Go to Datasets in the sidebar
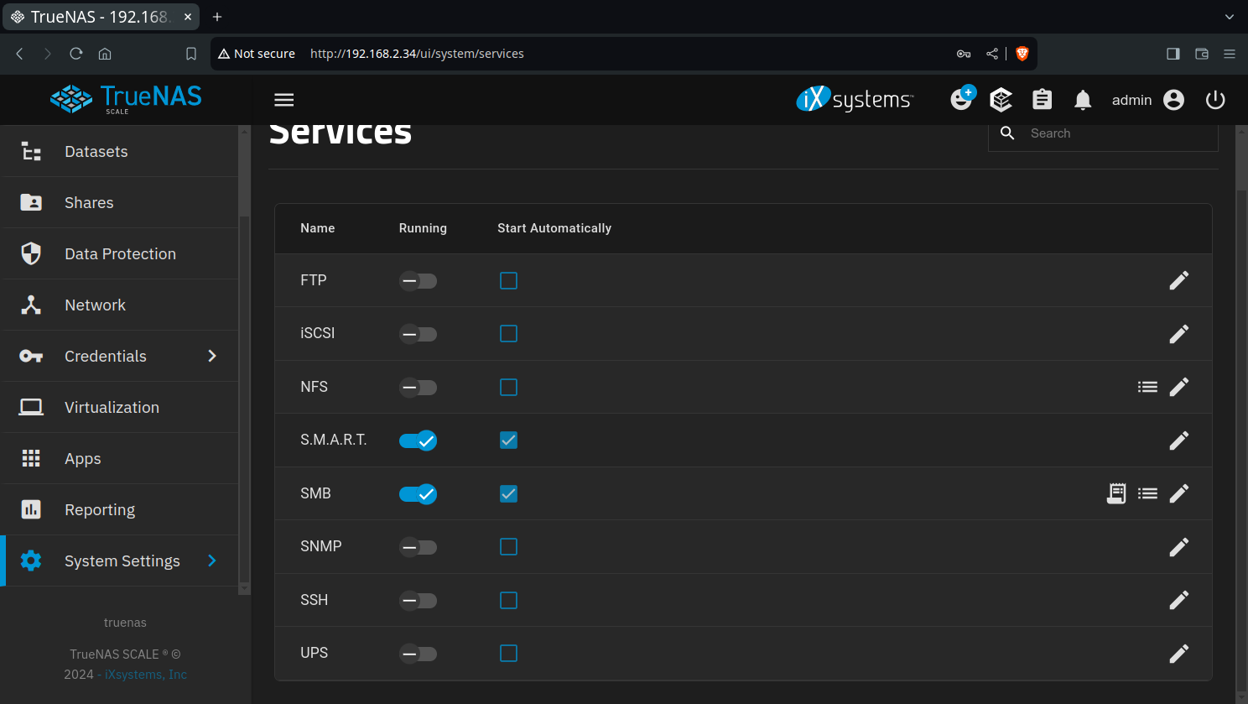Image resolution: width=1248 pixels, height=704 pixels. (122, 152)
